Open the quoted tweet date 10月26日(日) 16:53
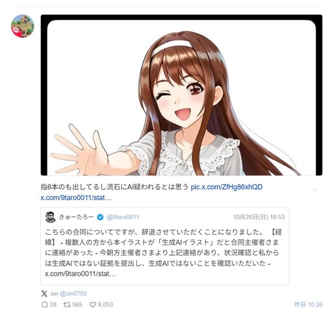335x313 pixels. point(259,217)
